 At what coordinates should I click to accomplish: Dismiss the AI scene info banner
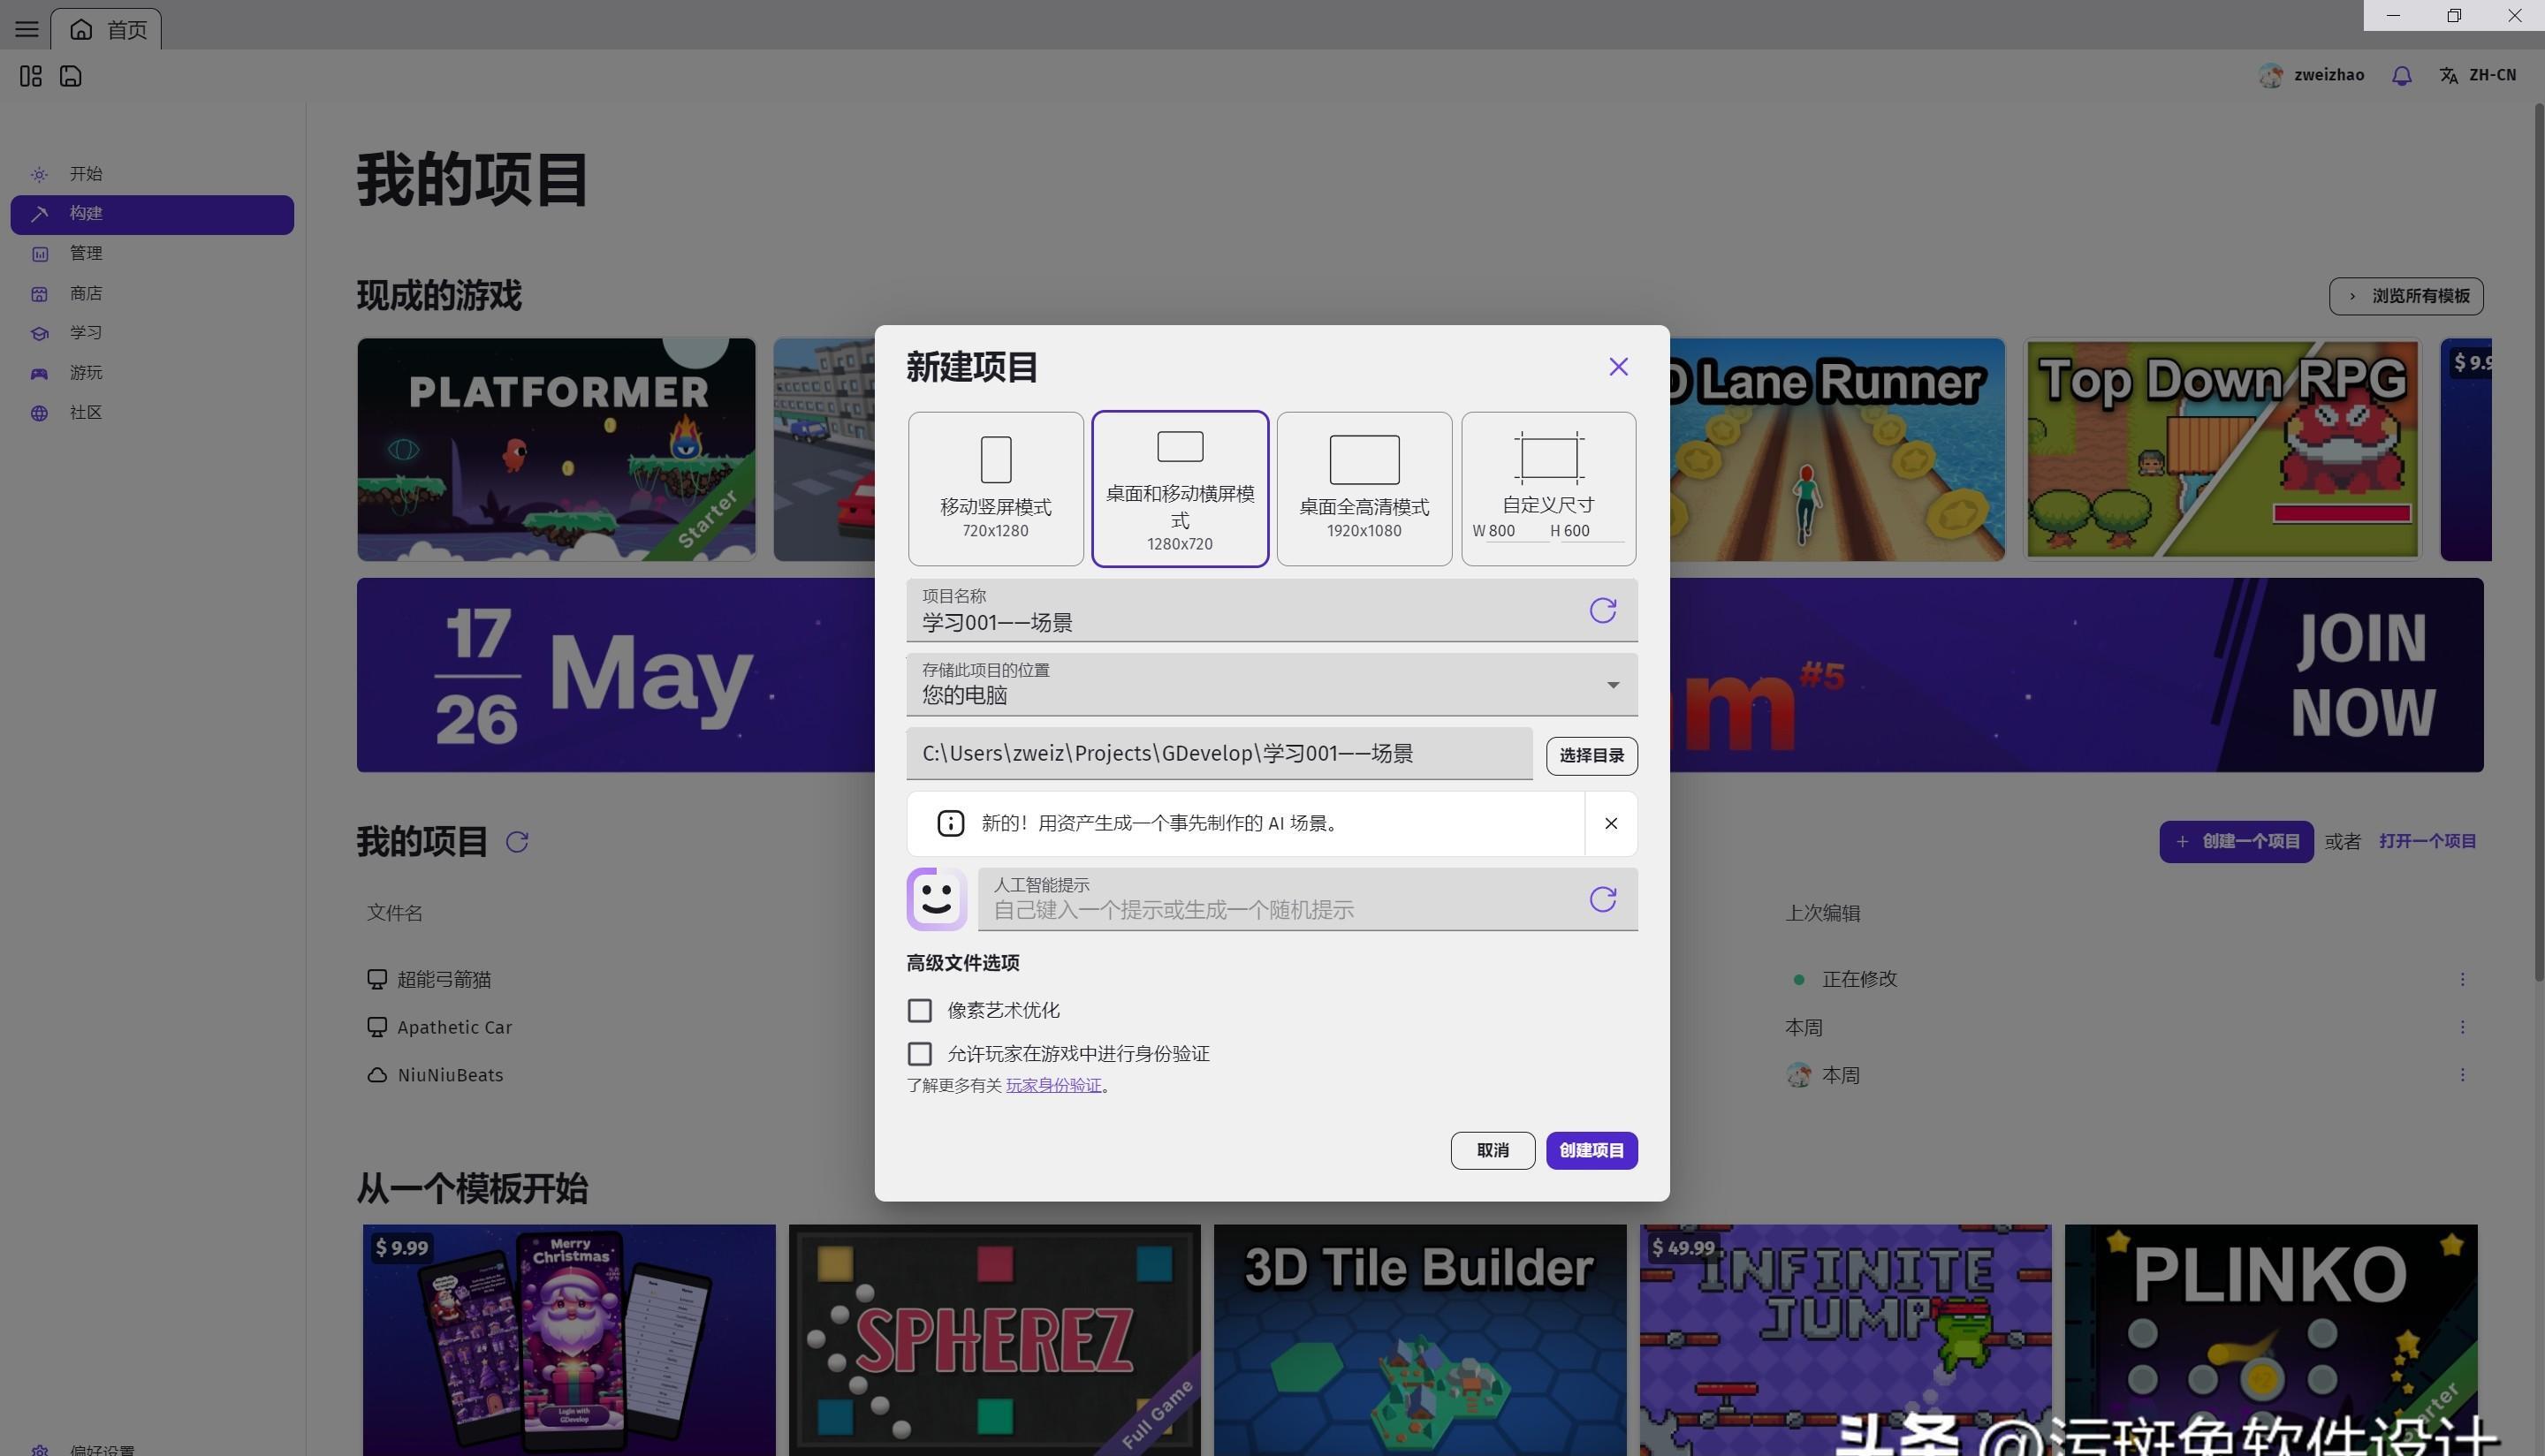[1610, 824]
